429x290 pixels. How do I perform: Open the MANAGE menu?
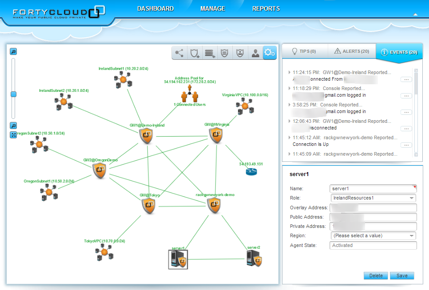point(213,9)
